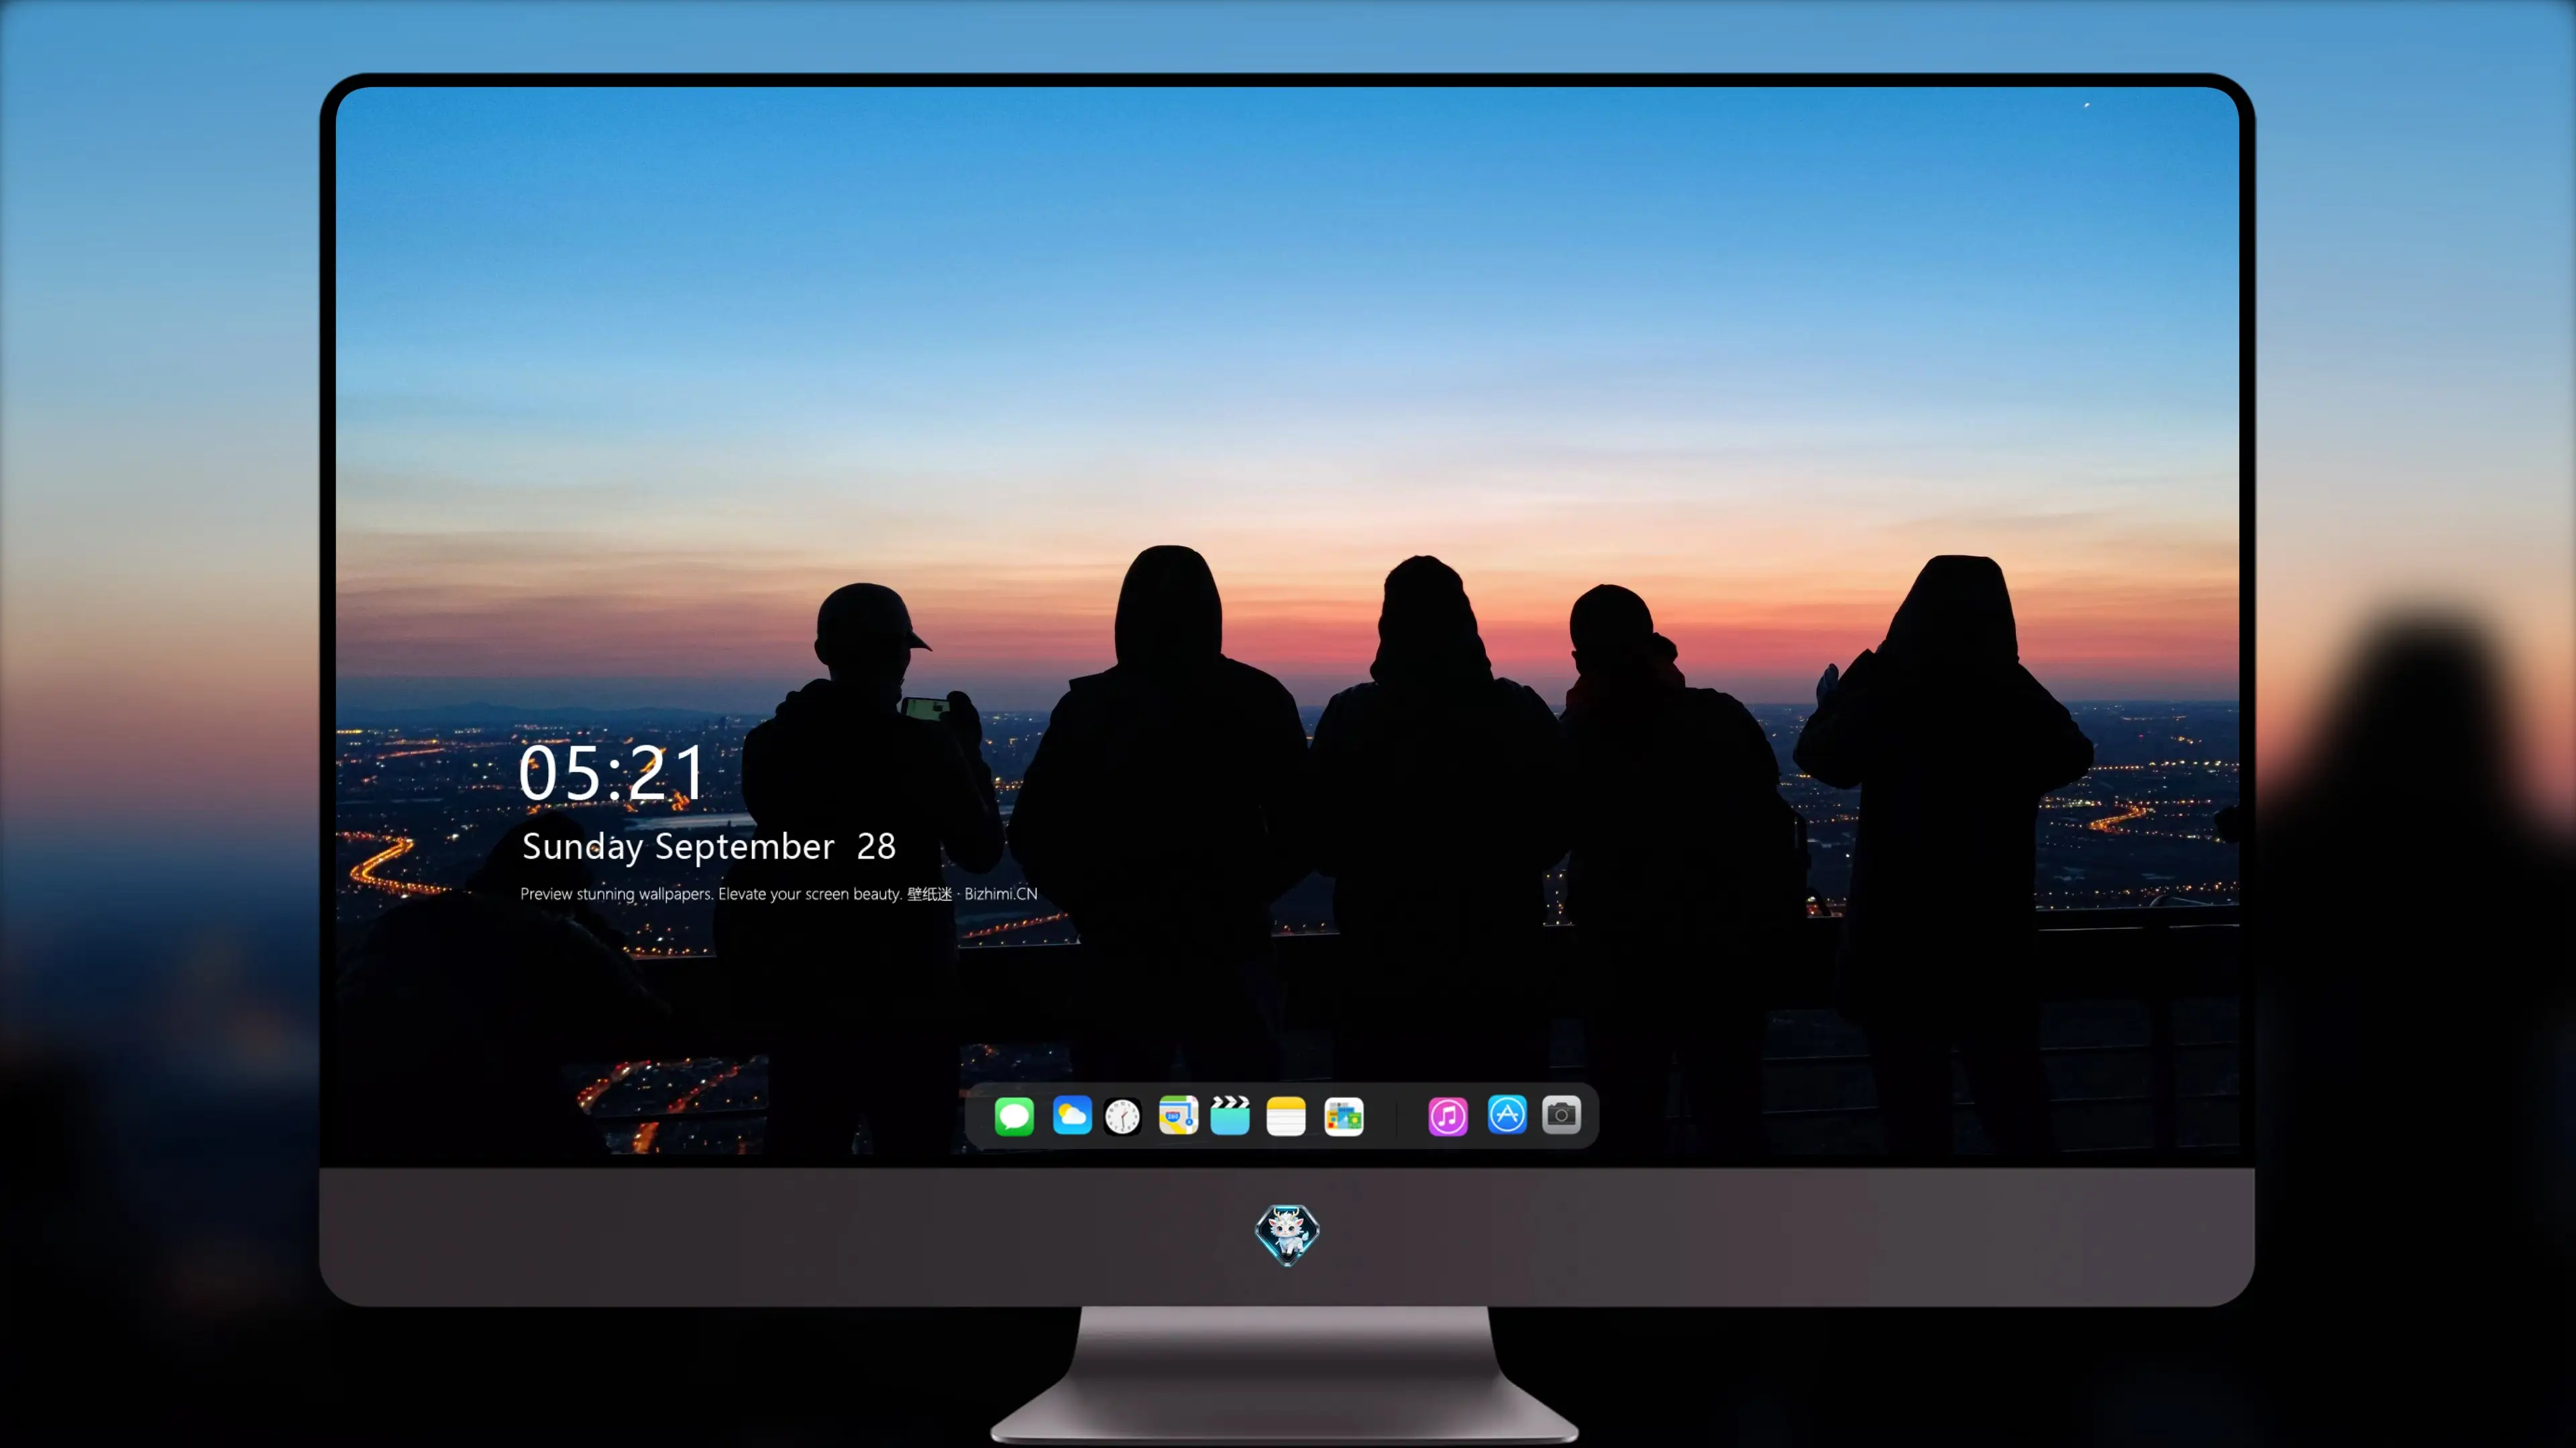The image size is (2576, 1448).
Task: Open the Weather app in the dock
Action: (1072, 1115)
